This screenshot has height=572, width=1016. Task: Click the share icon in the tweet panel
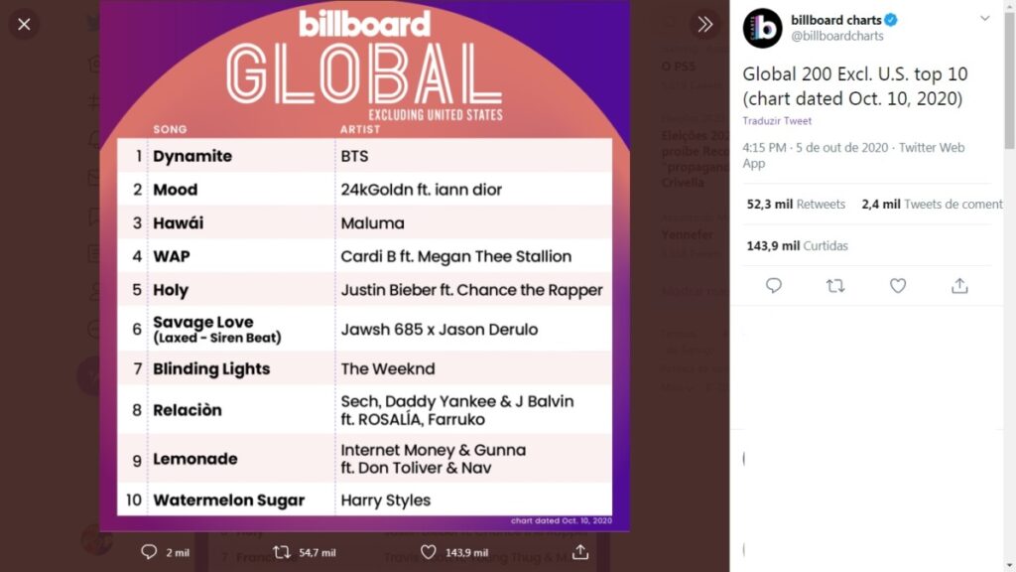point(959,285)
